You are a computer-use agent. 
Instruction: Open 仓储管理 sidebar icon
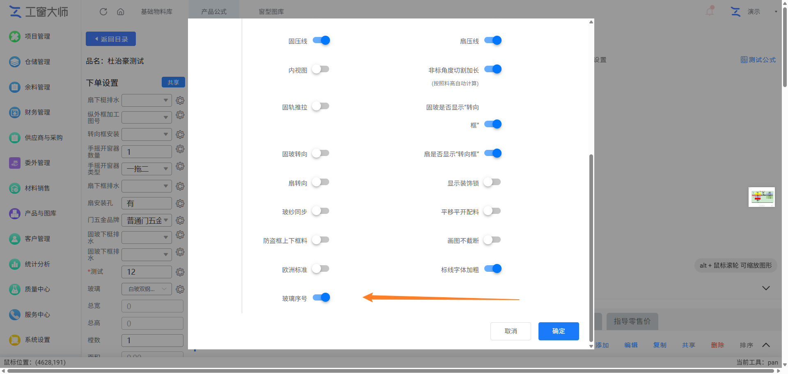pos(15,62)
